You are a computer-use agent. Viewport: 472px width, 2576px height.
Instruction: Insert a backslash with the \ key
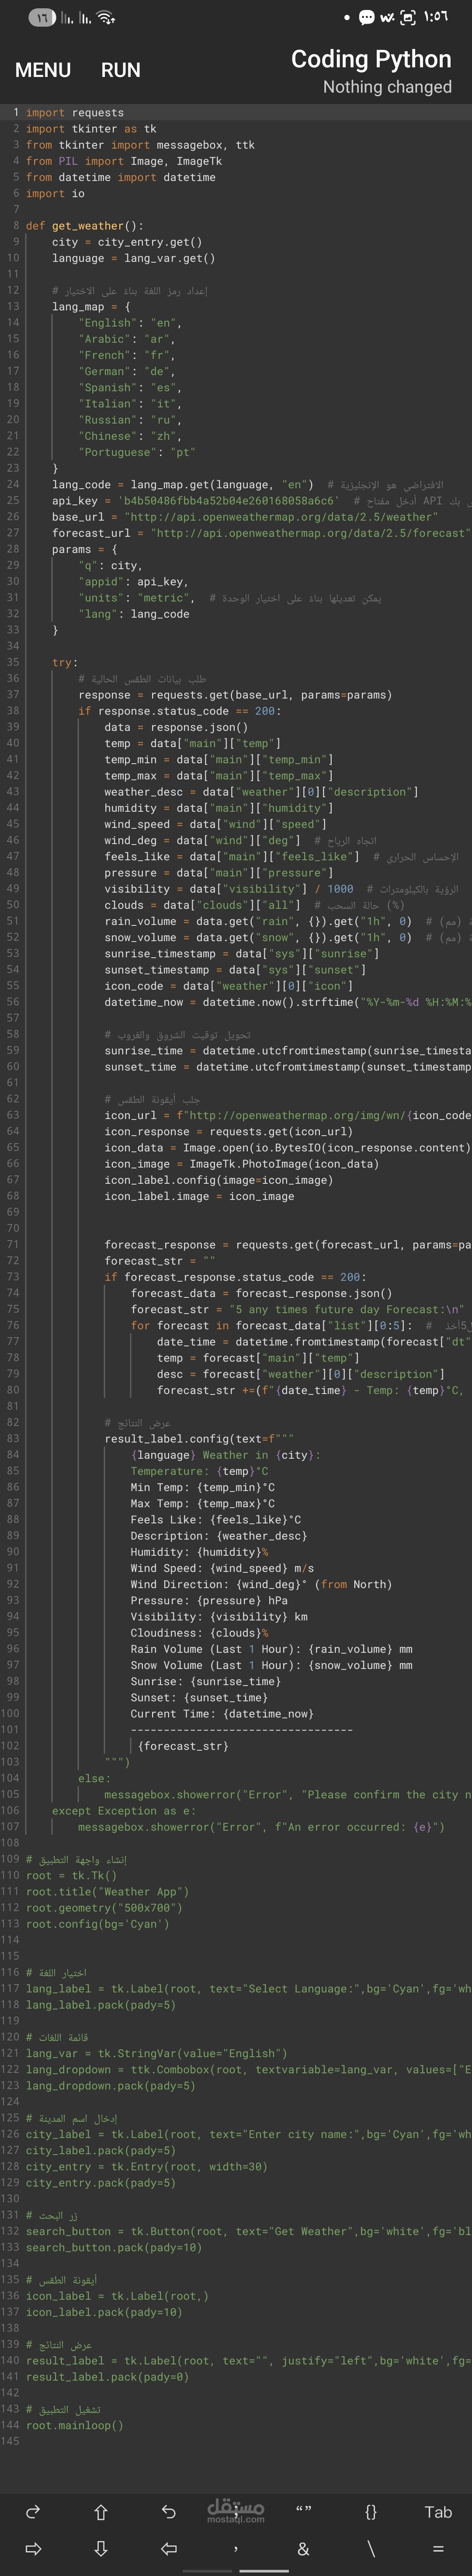[x=371, y=2548]
